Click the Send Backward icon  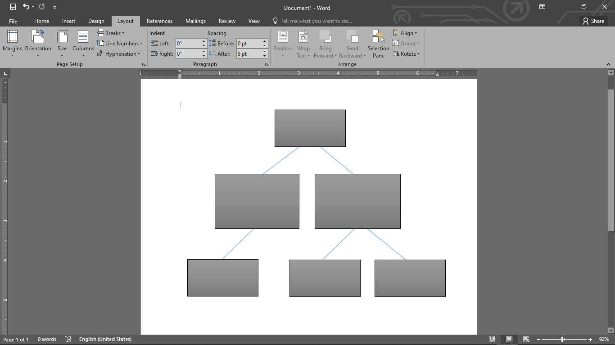coord(352,37)
